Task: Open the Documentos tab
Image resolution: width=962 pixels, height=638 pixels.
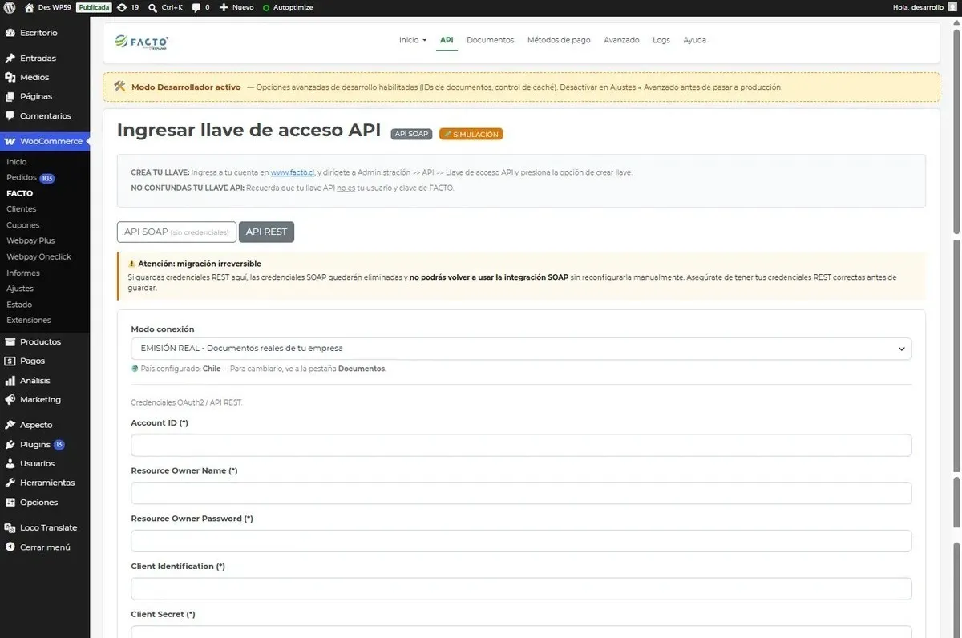Action: tap(491, 40)
